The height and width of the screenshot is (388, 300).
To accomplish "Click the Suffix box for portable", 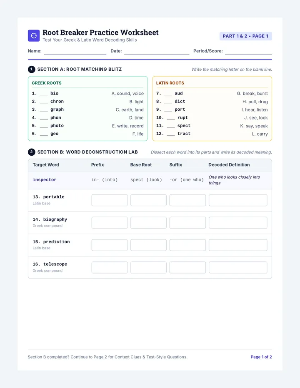I will point(187,200).
